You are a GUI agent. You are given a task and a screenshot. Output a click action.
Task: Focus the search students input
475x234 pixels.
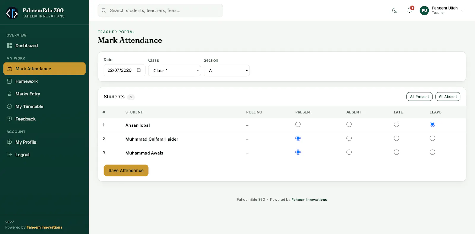click(x=160, y=10)
